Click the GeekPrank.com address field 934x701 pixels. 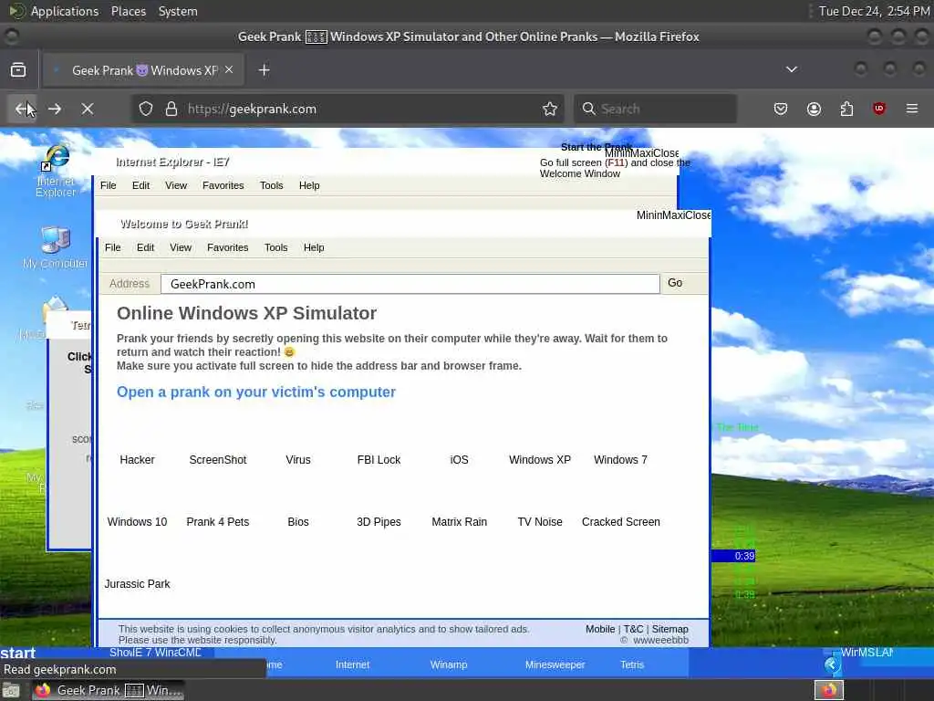click(x=410, y=284)
